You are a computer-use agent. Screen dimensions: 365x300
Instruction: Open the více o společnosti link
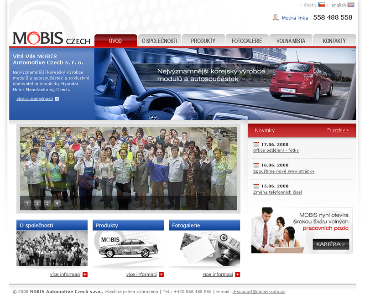click(x=35, y=98)
